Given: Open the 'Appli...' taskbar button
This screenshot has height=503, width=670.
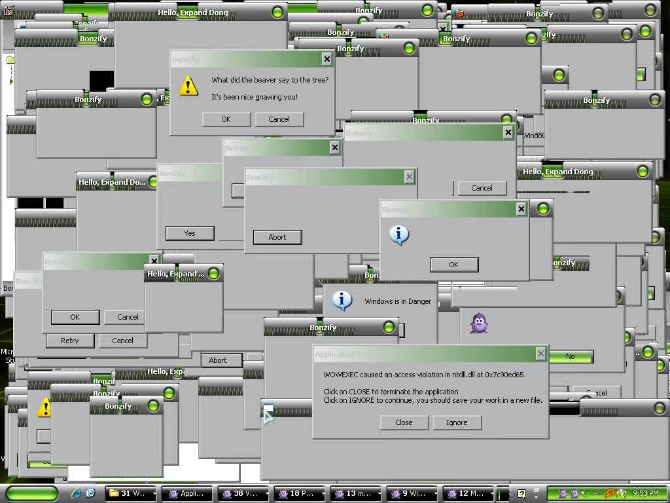Looking at the screenshot, I should point(188,494).
